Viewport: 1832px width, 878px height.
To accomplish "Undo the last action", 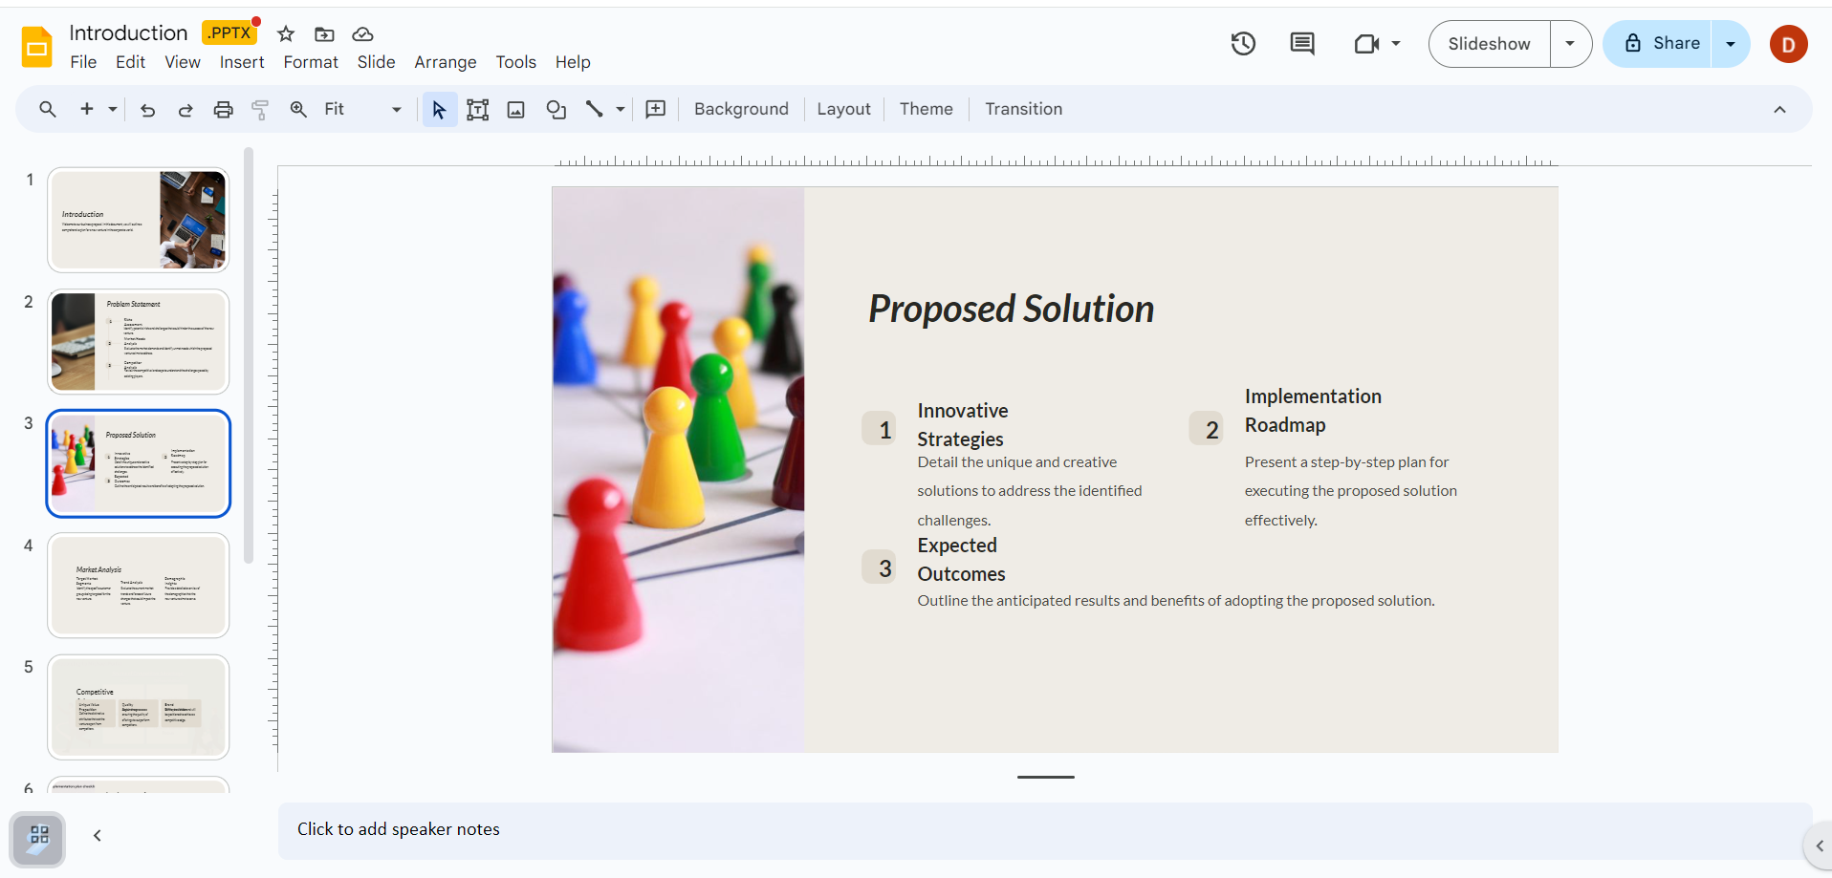I will tap(147, 109).
